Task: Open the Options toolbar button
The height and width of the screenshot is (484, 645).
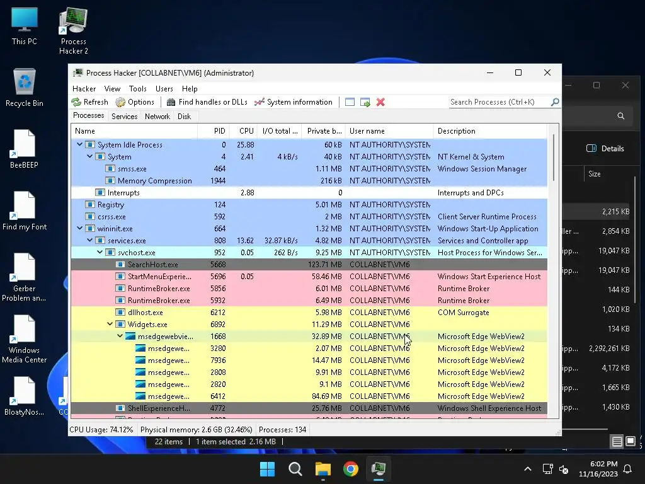Action: click(x=135, y=102)
